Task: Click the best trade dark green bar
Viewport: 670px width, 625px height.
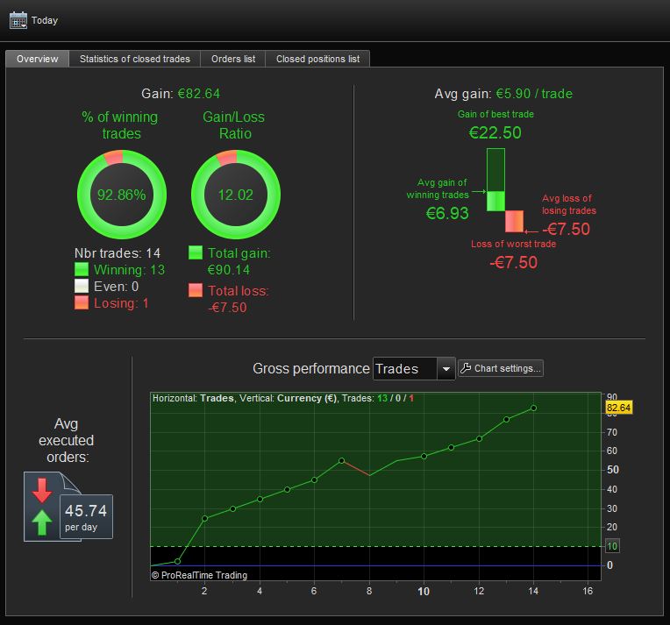Action: coord(495,169)
